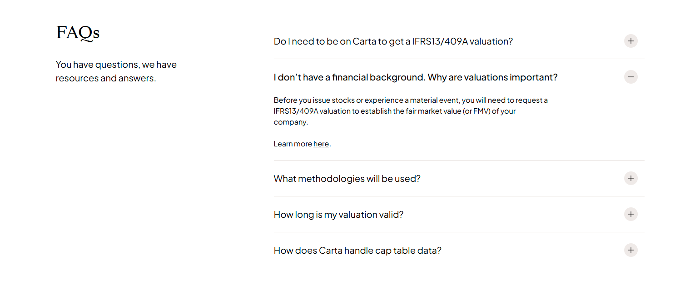Open the 'here' hyperlink for more info

pos(321,144)
